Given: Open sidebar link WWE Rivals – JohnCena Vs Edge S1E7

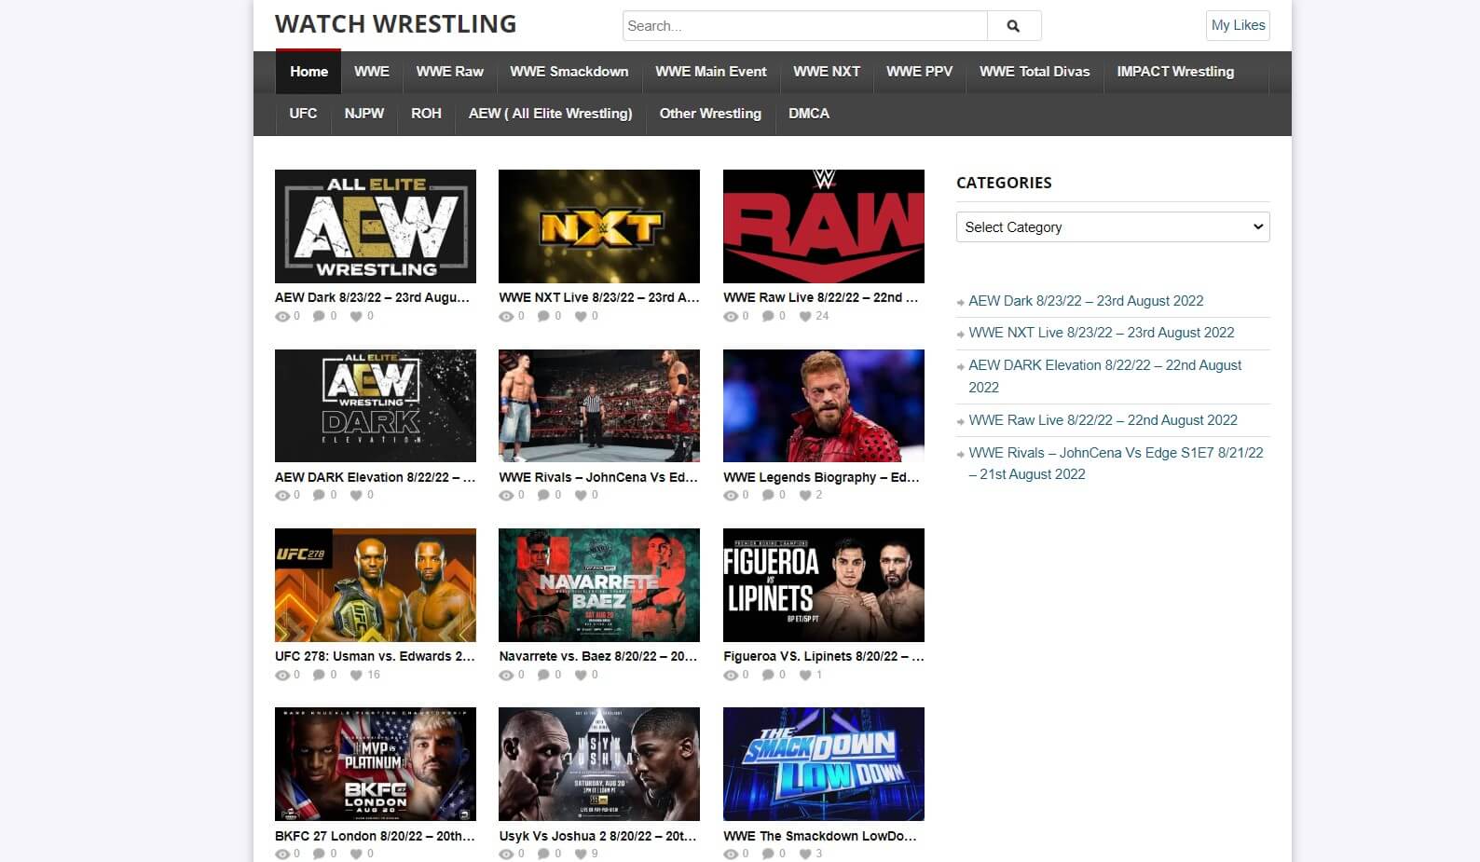Looking at the screenshot, I should [1116, 463].
